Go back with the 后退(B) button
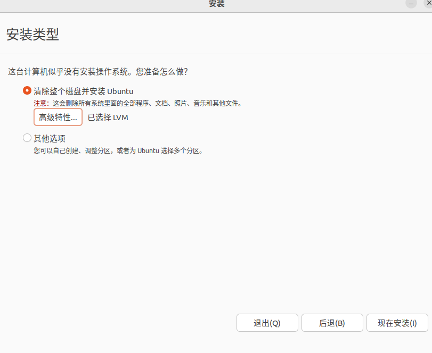This screenshot has height=353, width=432. tap(332, 323)
